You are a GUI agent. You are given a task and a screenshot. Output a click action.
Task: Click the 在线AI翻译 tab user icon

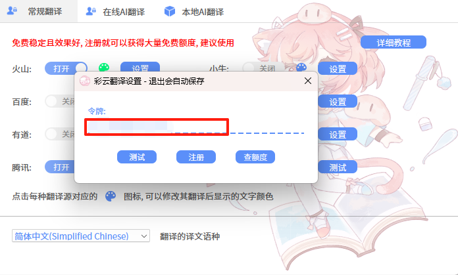[91, 11]
